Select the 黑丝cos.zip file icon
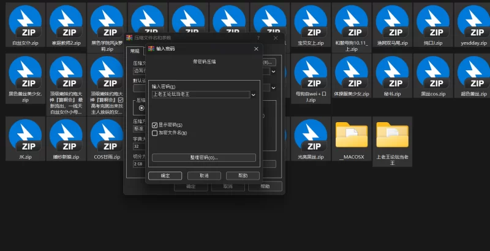Screen dimensions: 490x251 click(433, 73)
